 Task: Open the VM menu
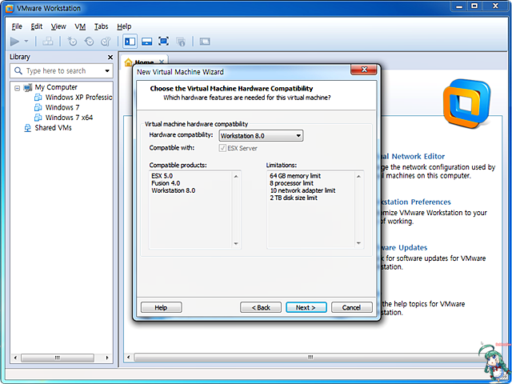coord(80,26)
